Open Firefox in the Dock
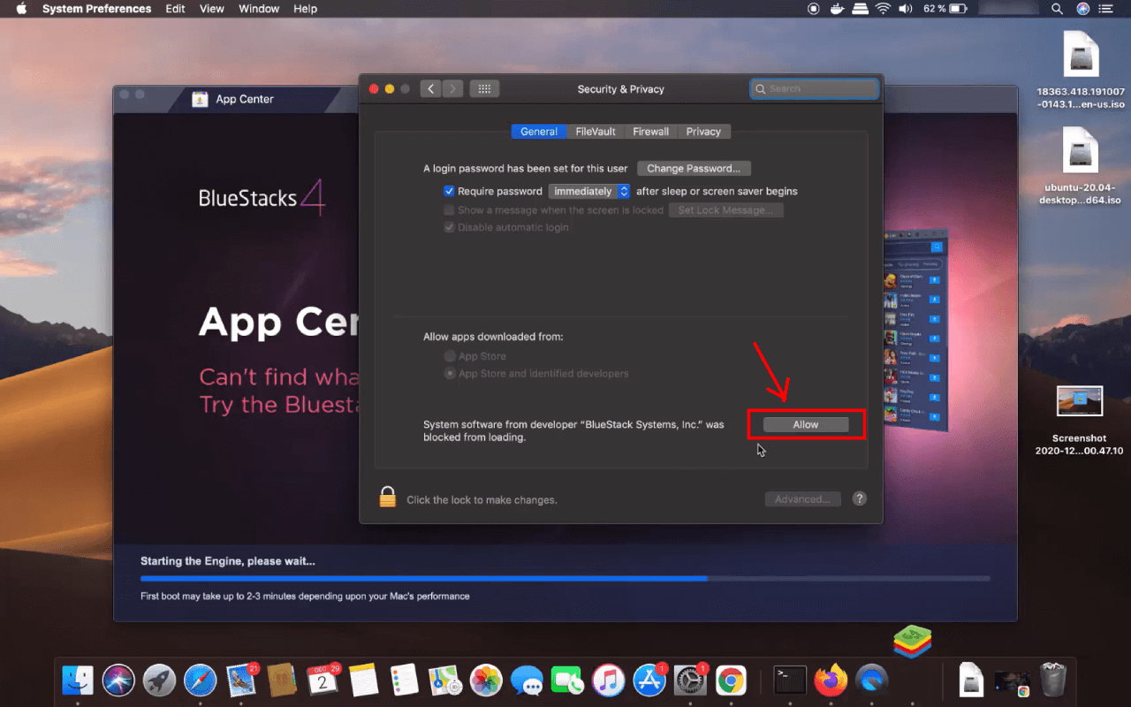This screenshot has height=707, width=1131. [x=831, y=680]
